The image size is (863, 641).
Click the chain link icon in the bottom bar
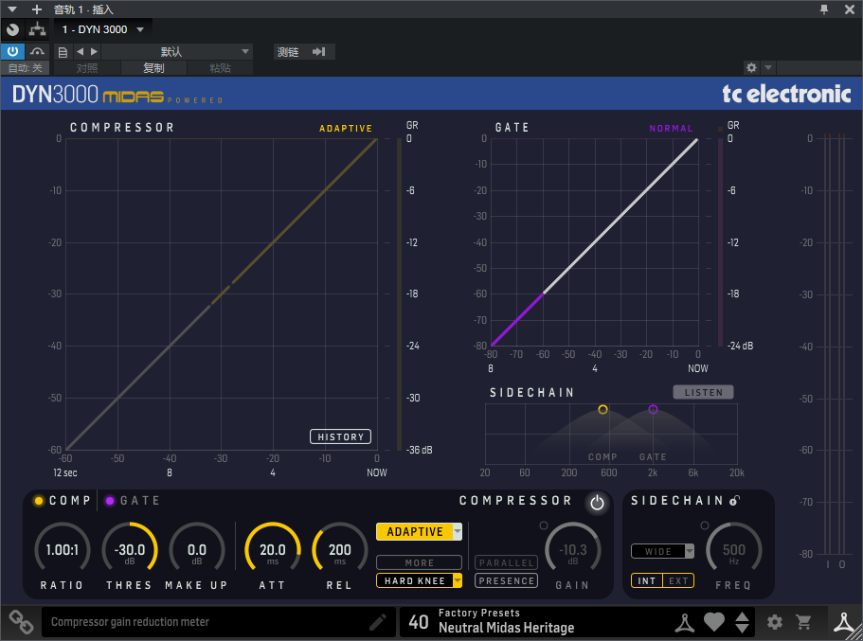[x=21, y=622]
